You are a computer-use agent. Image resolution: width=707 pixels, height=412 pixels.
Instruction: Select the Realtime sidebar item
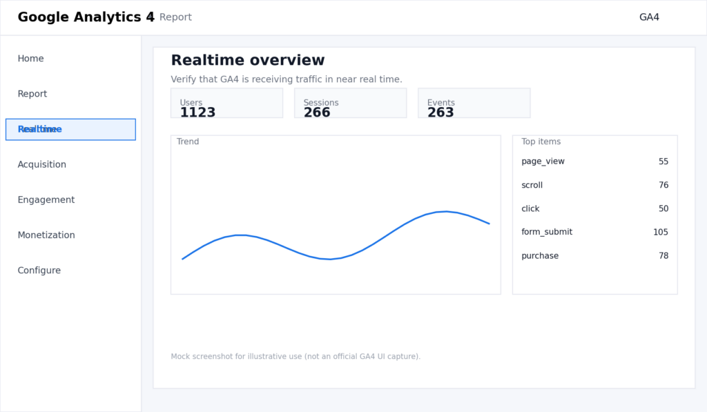point(70,129)
